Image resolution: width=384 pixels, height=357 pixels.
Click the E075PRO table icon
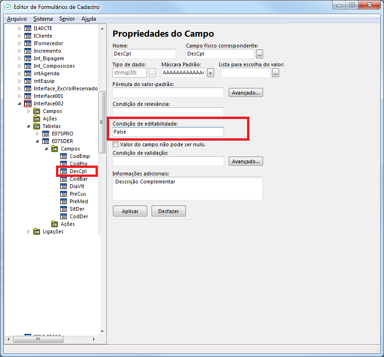46,134
